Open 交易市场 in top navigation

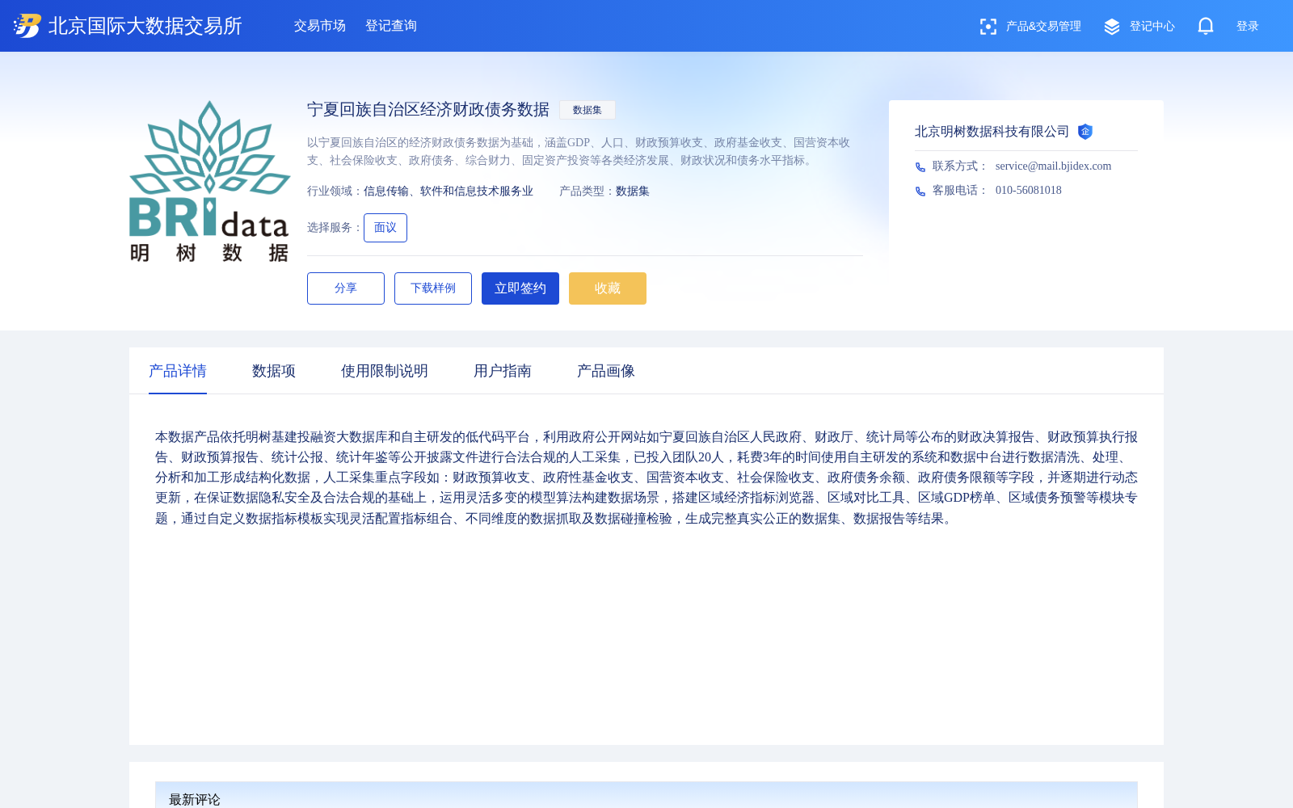[320, 26]
